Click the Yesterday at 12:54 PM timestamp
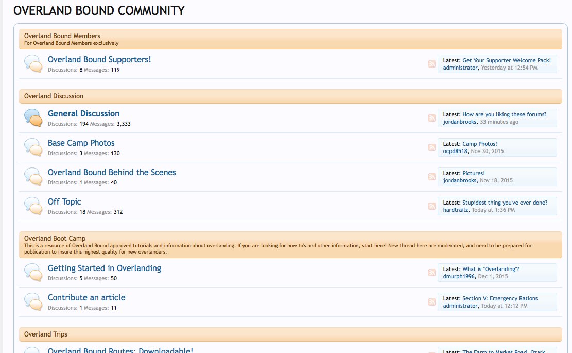 pyautogui.click(x=509, y=68)
